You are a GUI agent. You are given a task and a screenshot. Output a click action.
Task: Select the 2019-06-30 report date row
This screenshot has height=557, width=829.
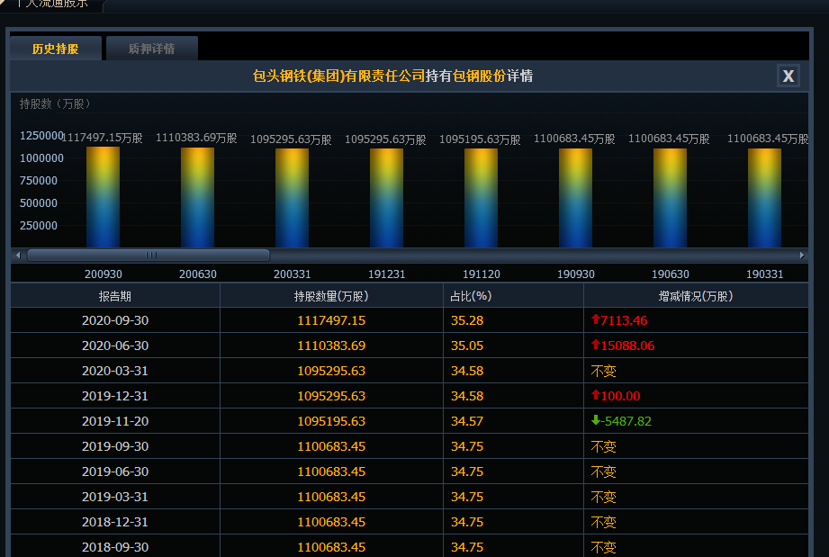coord(410,472)
